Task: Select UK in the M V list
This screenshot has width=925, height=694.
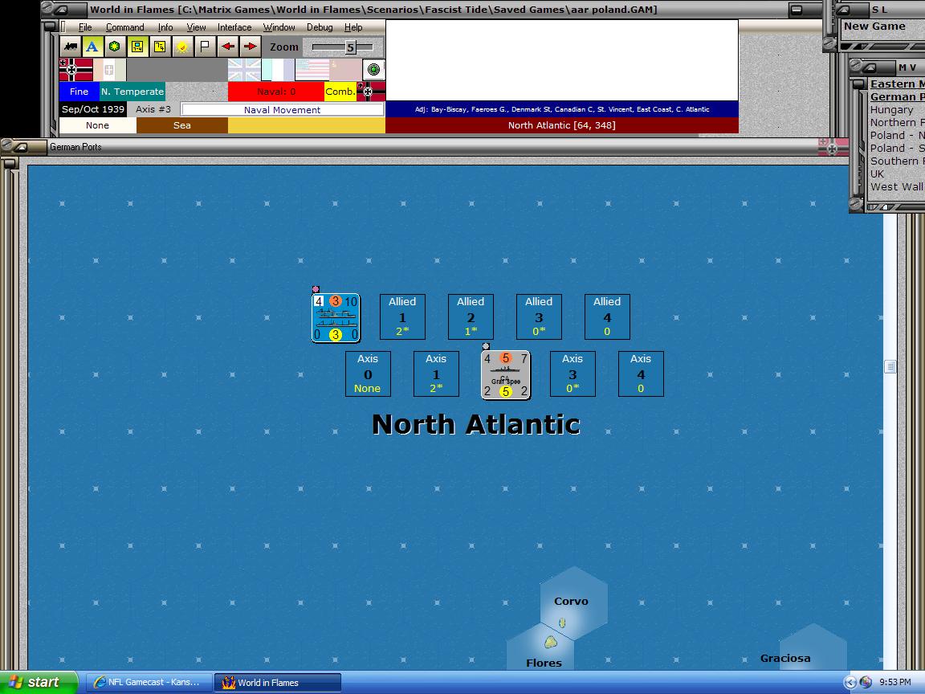Action: point(877,174)
